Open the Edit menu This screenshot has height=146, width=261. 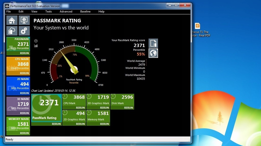[x=21, y=11]
